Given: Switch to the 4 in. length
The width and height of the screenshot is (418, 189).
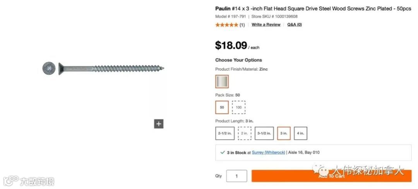Looking at the screenshot, I should tap(300, 133).
